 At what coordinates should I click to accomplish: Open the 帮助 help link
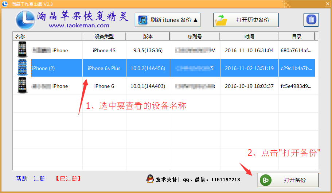point(22,179)
